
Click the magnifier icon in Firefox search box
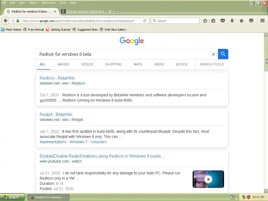point(154,21)
